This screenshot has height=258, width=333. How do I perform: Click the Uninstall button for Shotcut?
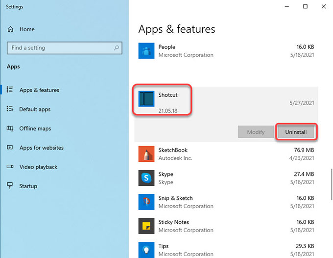tap(296, 132)
